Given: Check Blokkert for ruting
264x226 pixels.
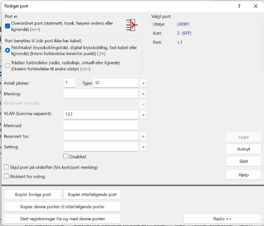Looking at the screenshot, I should (x=6, y=176).
